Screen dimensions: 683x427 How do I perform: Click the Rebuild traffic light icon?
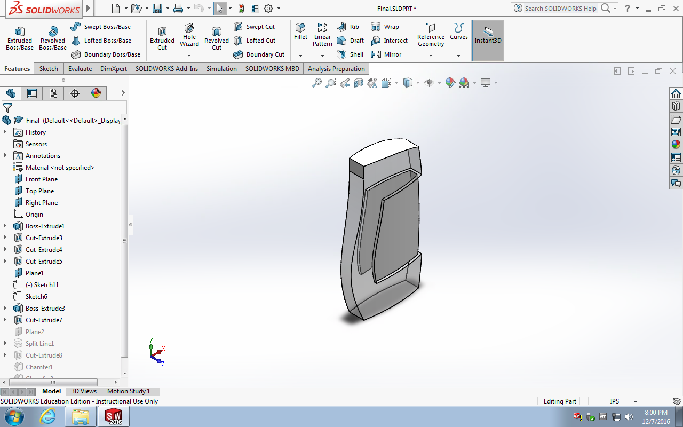pos(241,9)
